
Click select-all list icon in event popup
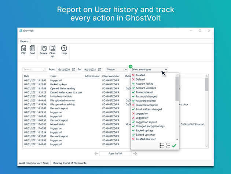pos(162,145)
